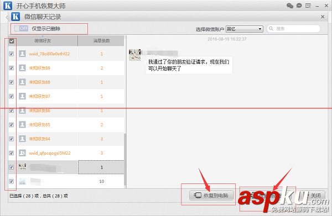Close the 微信聊天记录 dialog
The width and height of the screenshot is (332, 216).
(x=323, y=17)
